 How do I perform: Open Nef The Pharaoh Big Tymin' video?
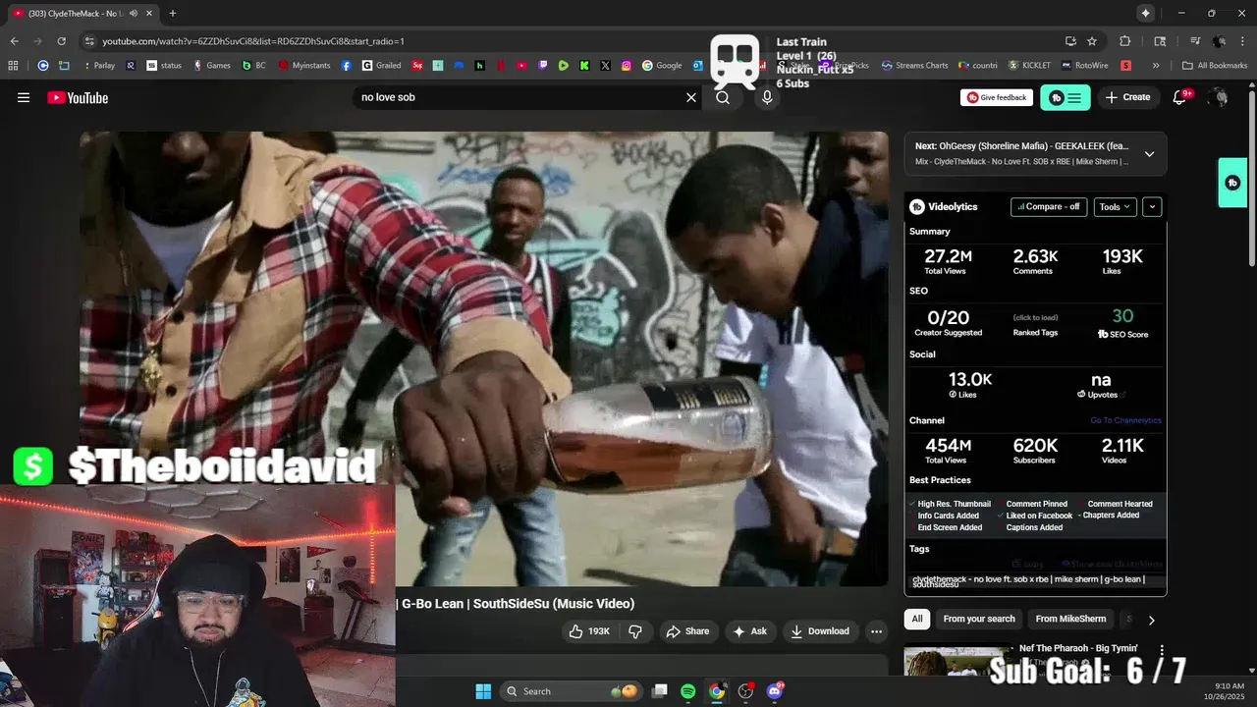1078,649
